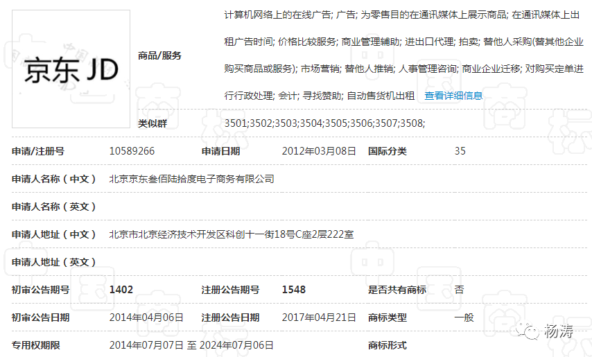
Task: Click goods text line starting 租广告时间
Action: (x=404, y=42)
